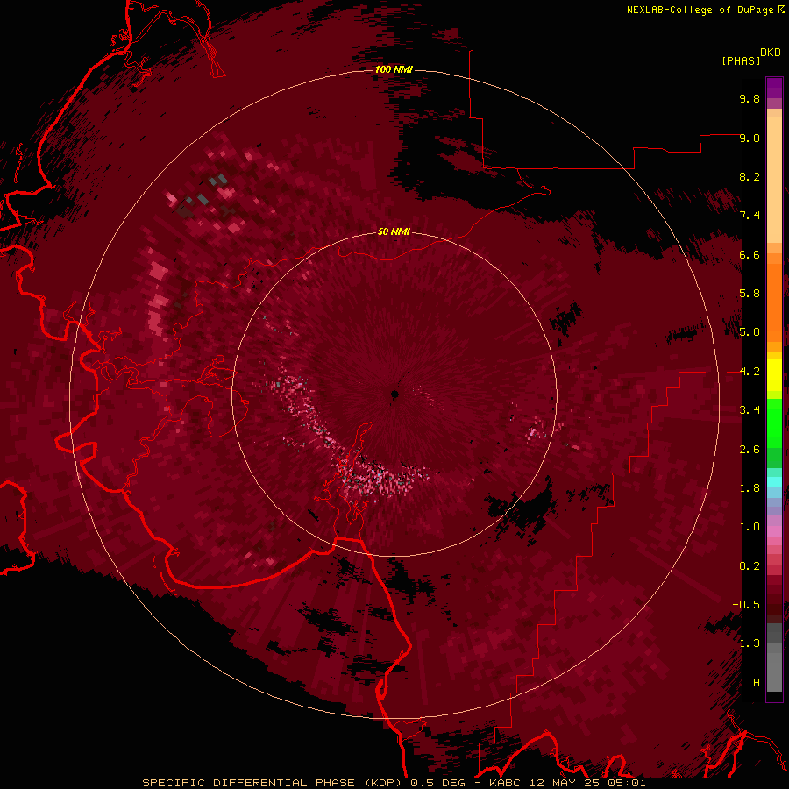Select the 1.0 value on color scale
The height and width of the screenshot is (789, 789).
pos(750,527)
